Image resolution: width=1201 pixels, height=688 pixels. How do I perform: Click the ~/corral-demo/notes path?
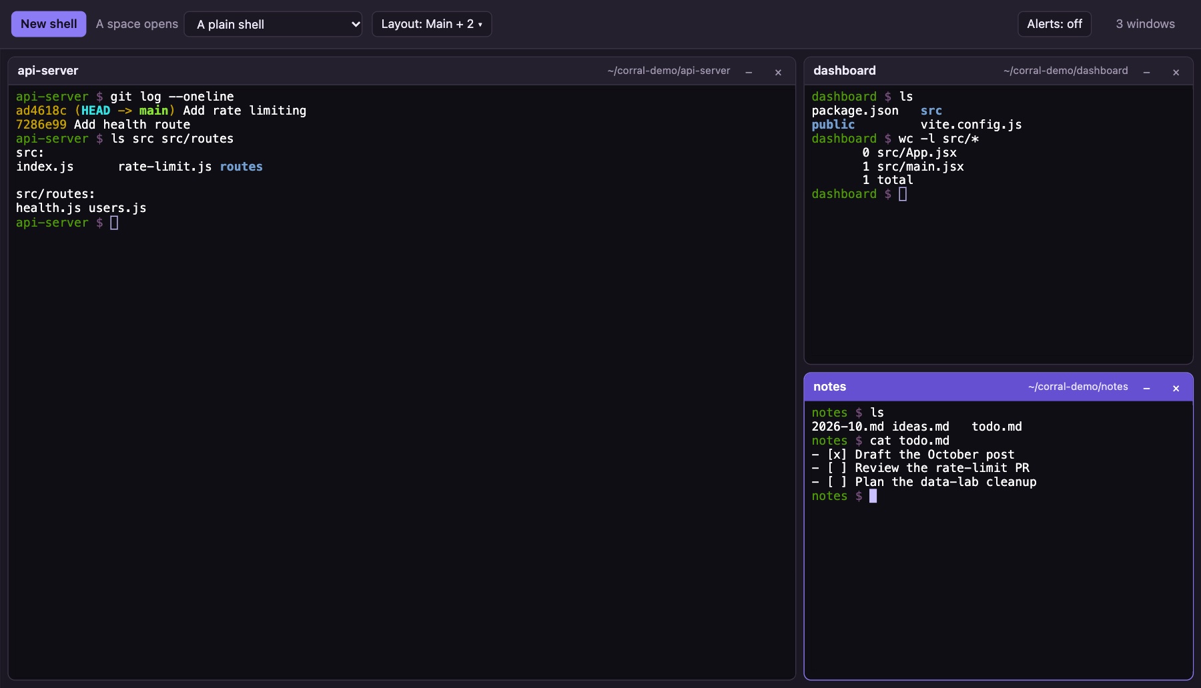click(x=1078, y=387)
